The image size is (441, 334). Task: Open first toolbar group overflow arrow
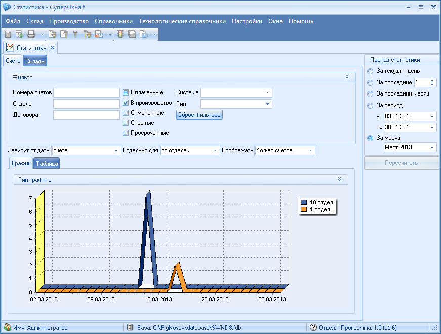point(42,35)
